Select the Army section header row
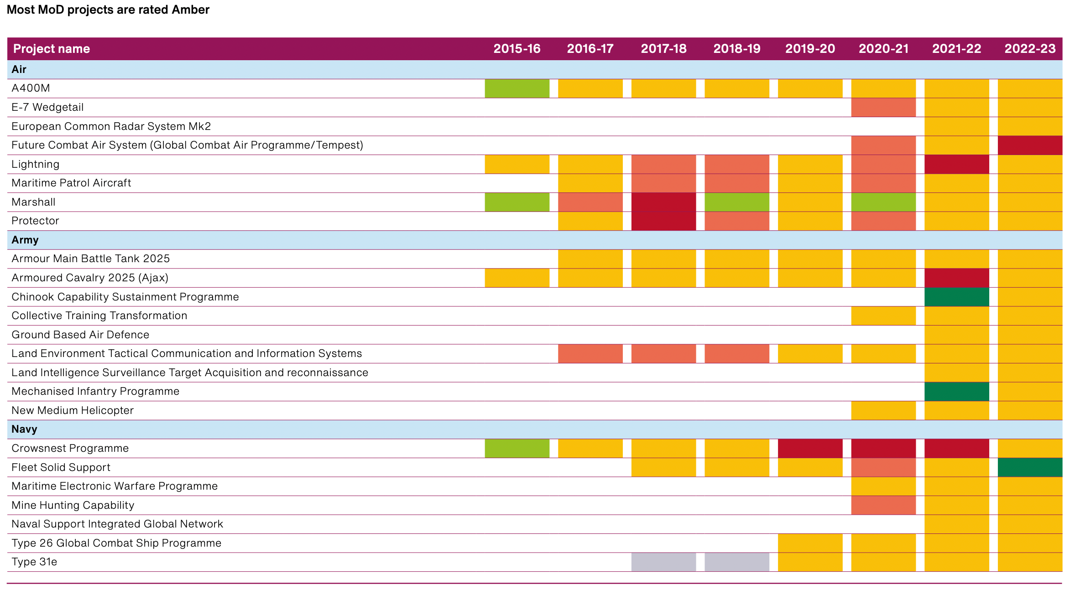Screen dimensions: 1075x600 (x=25, y=240)
